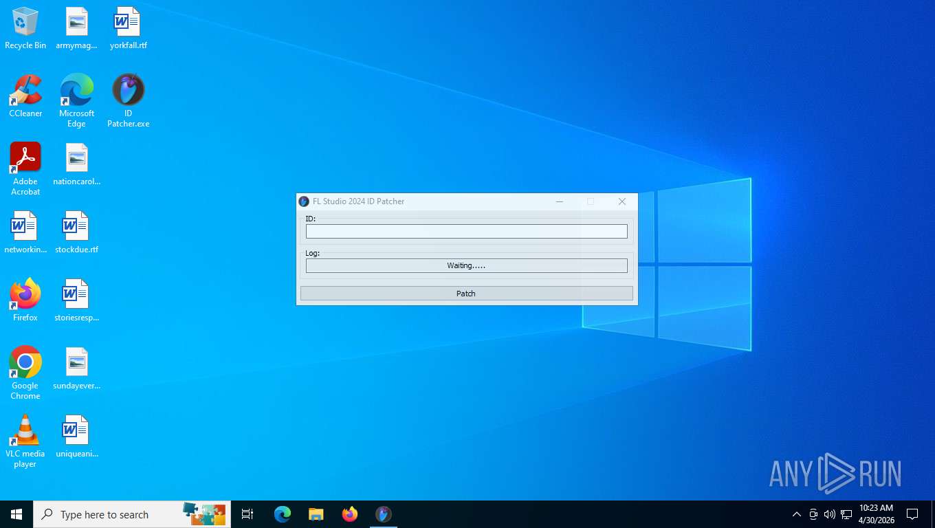Close the FL Studio ID Patcher window
This screenshot has height=528, width=935.
pyautogui.click(x=622, y=201)
